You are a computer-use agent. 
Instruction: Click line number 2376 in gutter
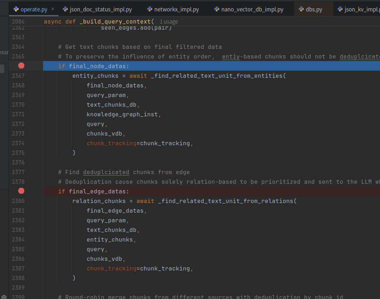click(18, 162)
